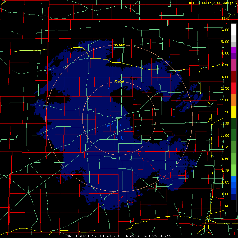Select the 0.25 legend value
The image size is (238, 238).
coord(225,171)
